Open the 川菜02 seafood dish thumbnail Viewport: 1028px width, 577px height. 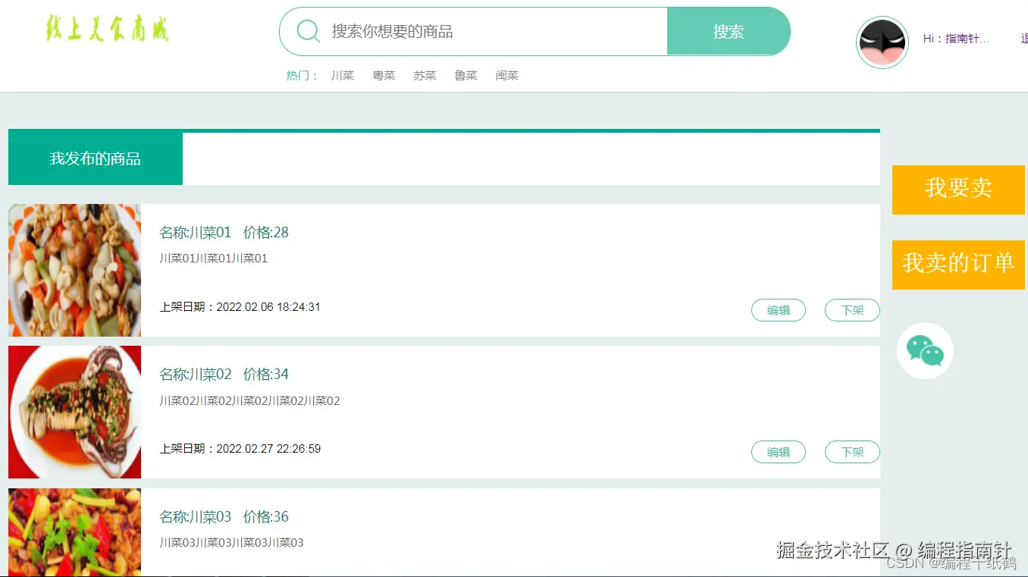[74, 412]
